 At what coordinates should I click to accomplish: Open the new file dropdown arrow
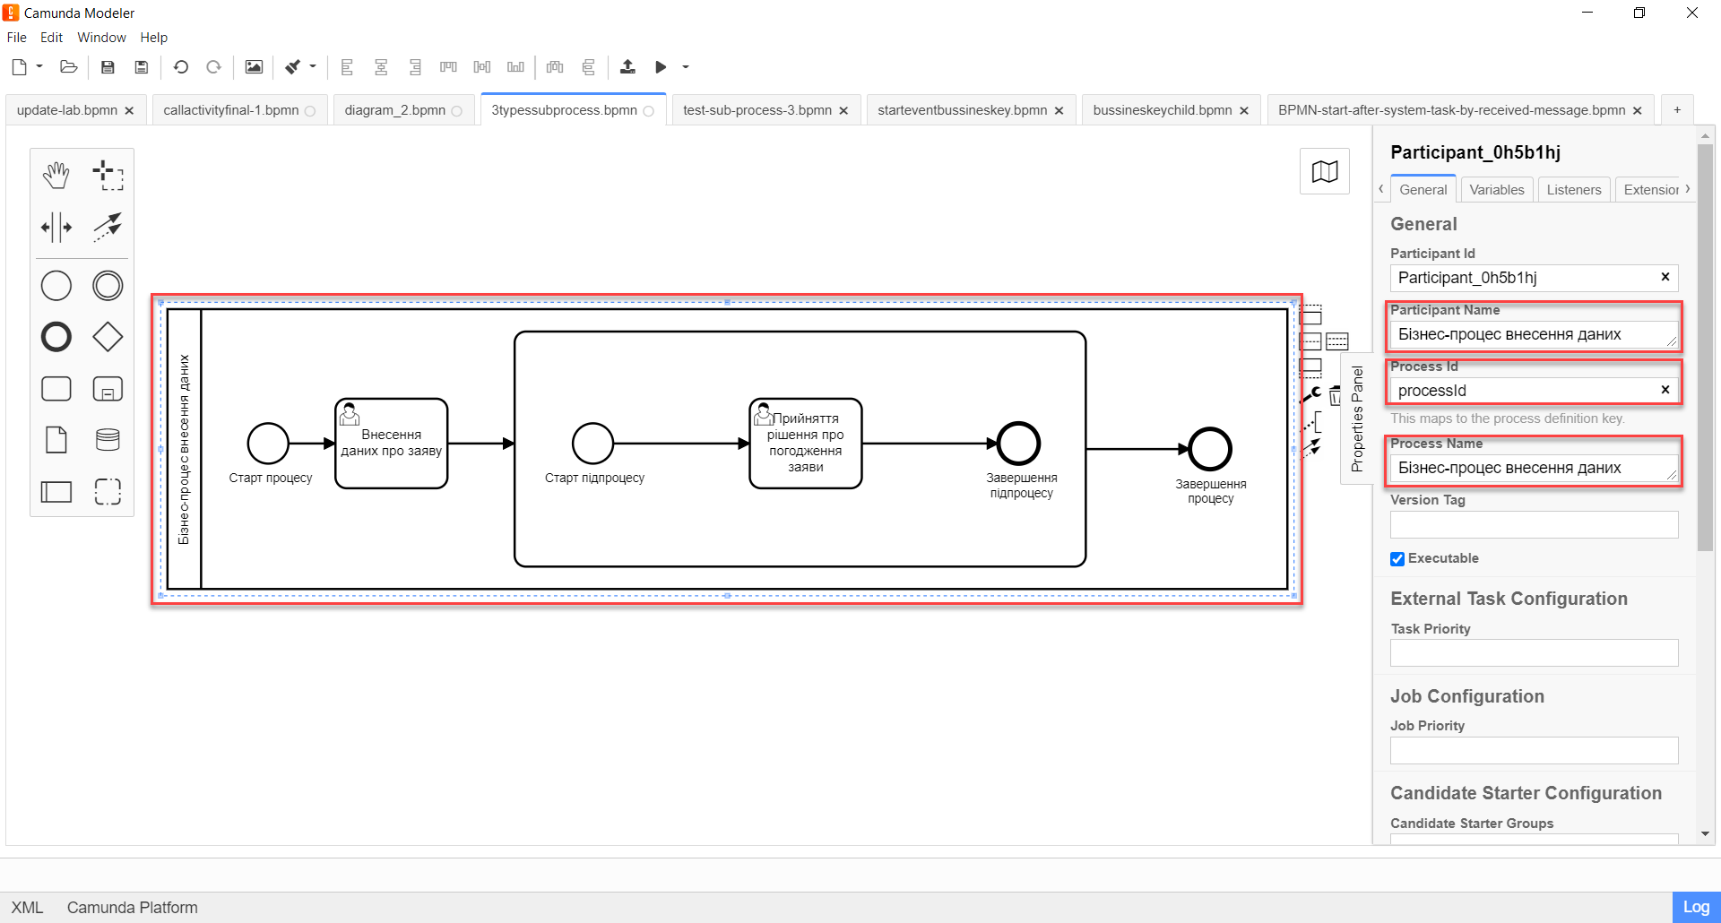pyautogui.click(x=39, y=67)
